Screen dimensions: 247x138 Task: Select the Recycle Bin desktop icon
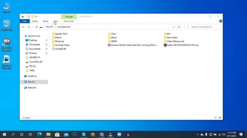(x=7, y=25)
